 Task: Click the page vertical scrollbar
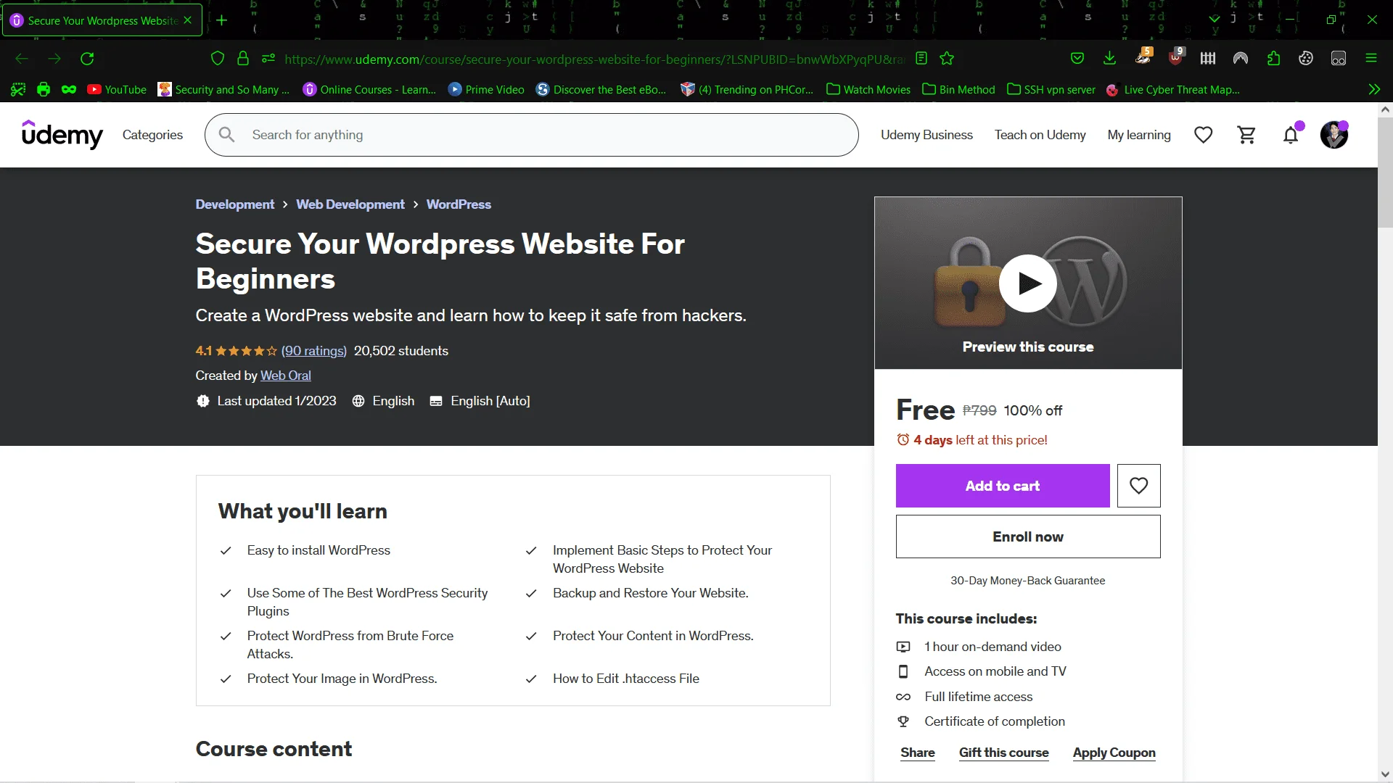click(x=1385, y=173)
